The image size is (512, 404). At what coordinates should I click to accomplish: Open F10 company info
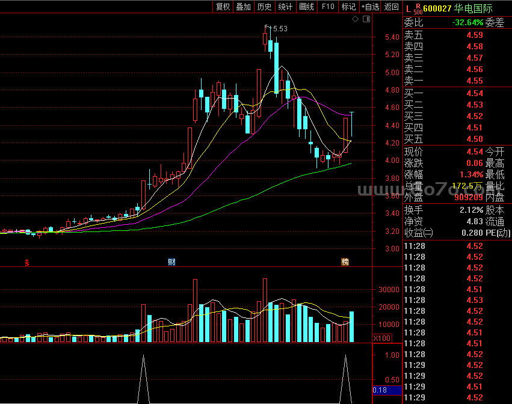pyautogui.click(x=328, y=7)
